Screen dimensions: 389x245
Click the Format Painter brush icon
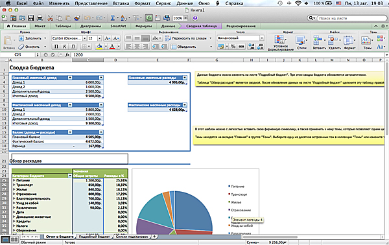tap(77, 18)
